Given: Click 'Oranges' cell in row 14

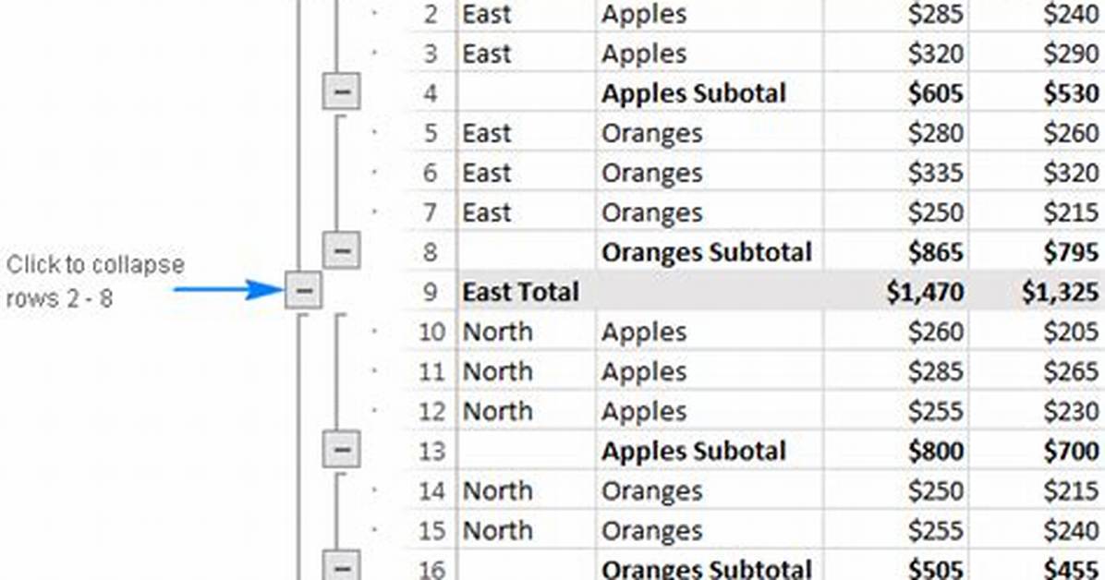Looking at the screenshot, I should point(709,490).
